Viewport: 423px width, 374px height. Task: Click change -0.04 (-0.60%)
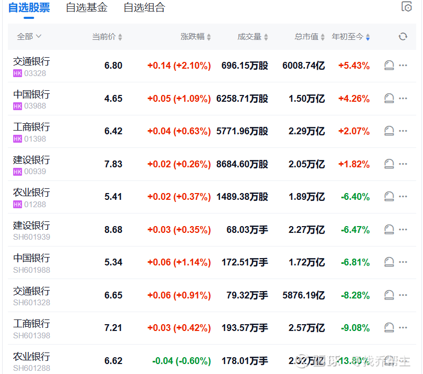click(182, 361)
